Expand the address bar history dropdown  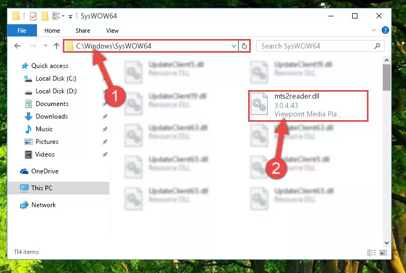tap(233, 46)
